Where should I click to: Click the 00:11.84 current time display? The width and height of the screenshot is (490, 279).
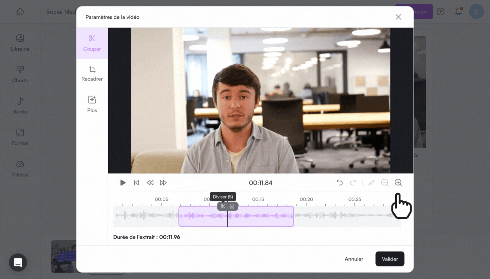[x=261, y=183]
